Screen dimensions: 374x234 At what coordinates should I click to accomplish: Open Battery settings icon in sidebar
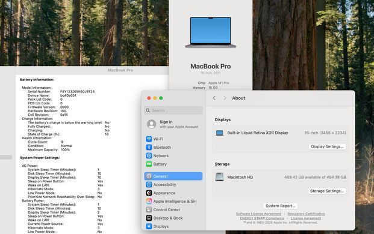[149, 164]
